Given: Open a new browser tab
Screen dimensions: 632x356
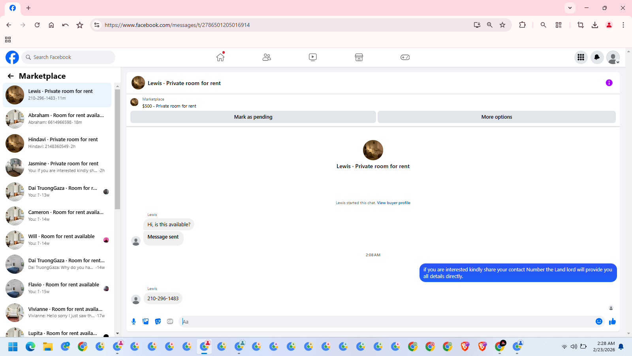Looking at the screenshot, I should point(28,8).
